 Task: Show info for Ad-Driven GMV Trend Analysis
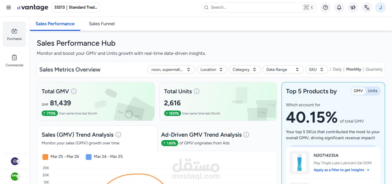(x=246, y=135)
